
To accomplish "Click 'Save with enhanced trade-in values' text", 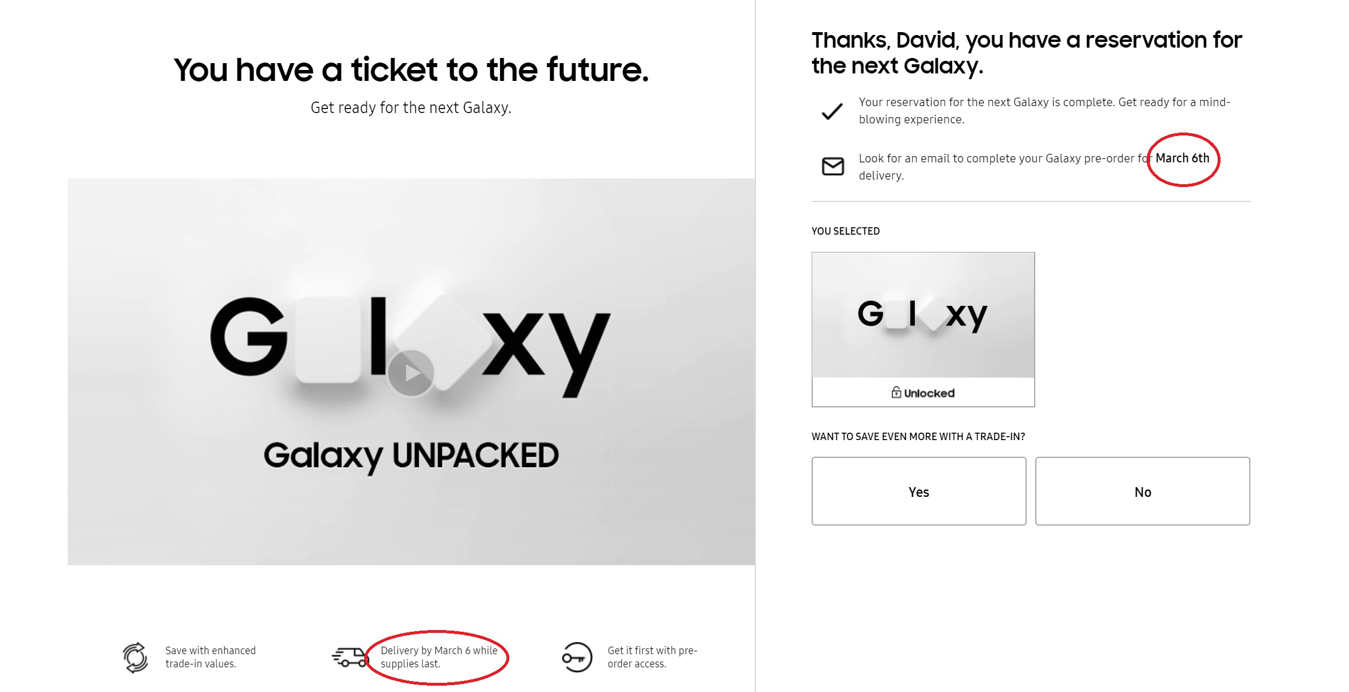I will tap(210, 657).
